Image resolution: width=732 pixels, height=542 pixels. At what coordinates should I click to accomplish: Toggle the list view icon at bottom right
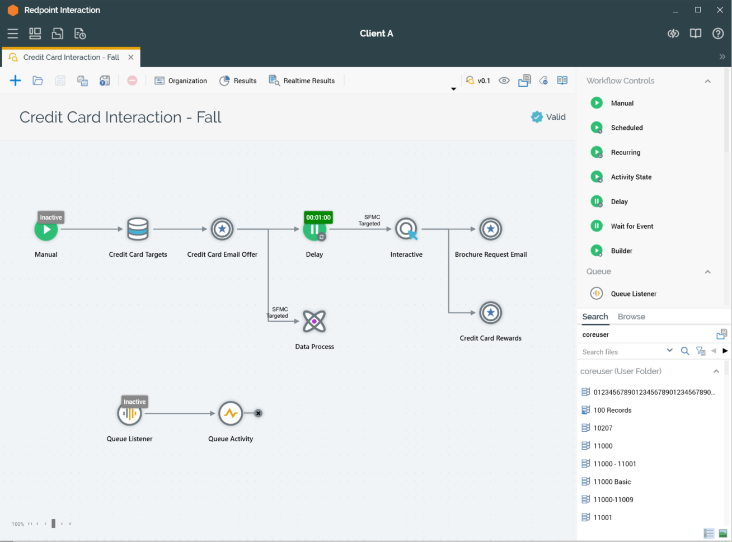tap(708, 533)
